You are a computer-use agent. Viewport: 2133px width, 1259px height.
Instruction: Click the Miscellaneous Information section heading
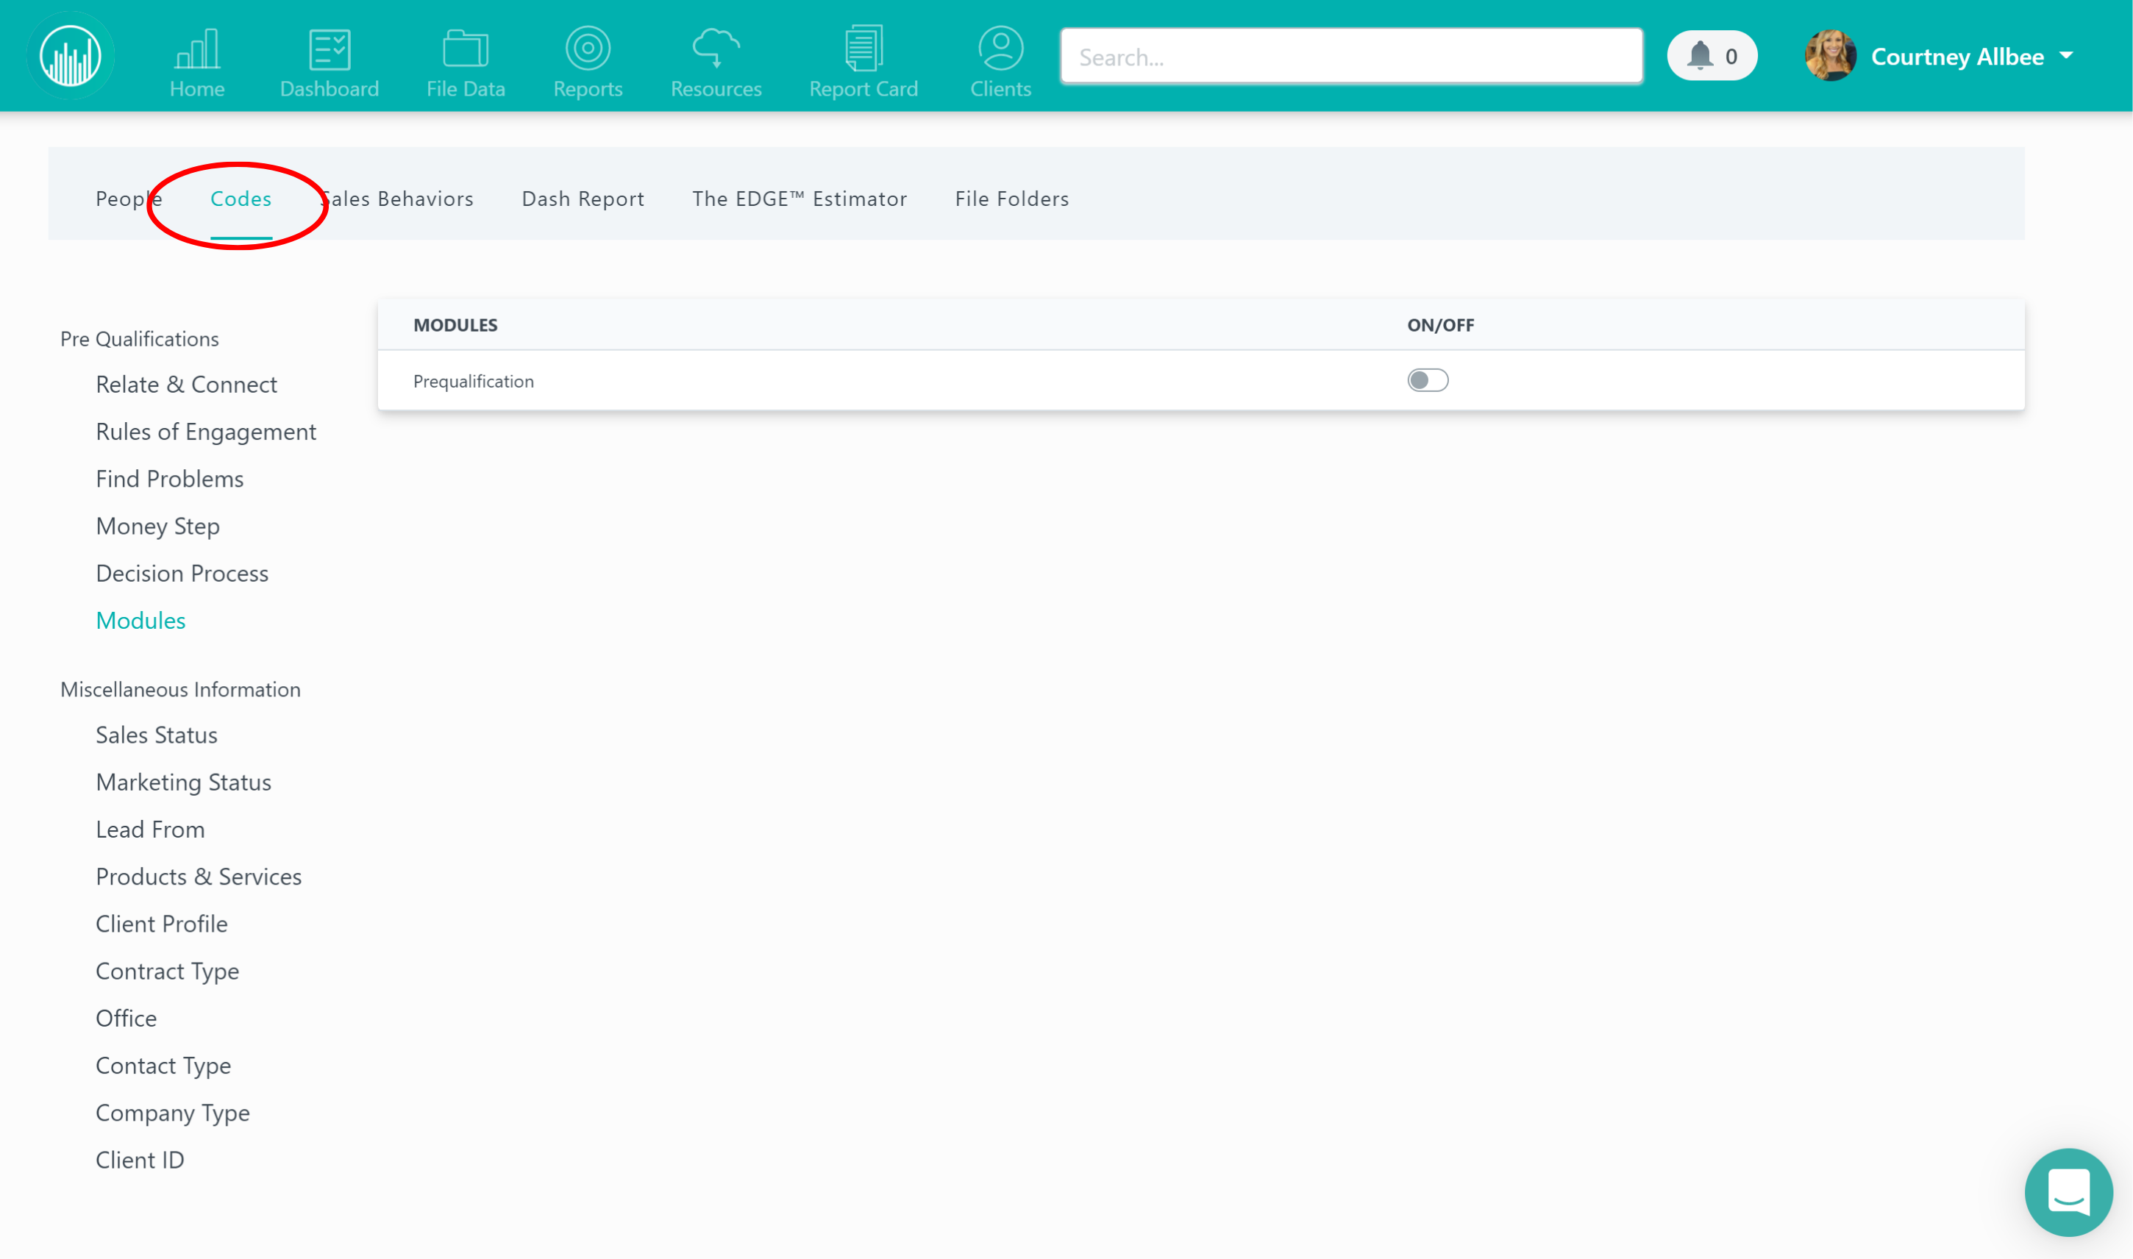180,689
